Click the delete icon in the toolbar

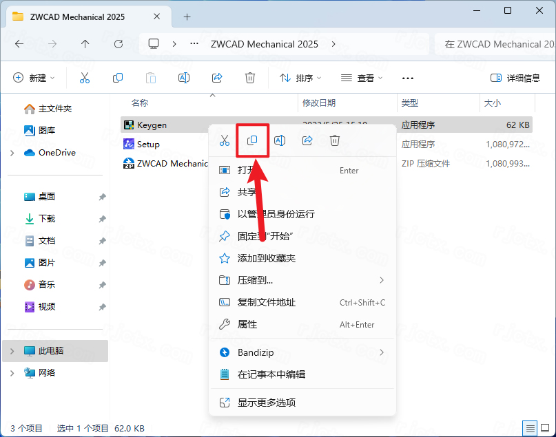click(250, 78)
